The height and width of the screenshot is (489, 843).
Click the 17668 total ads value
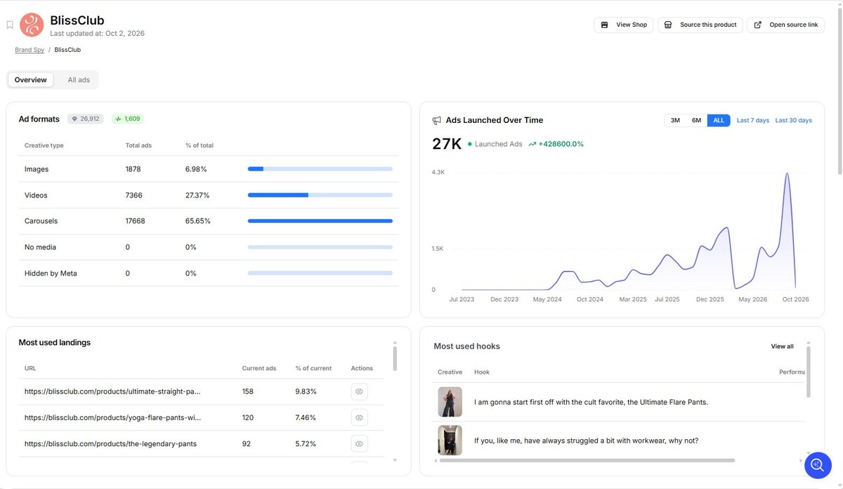pyautogui.click(x=136, y=221)
